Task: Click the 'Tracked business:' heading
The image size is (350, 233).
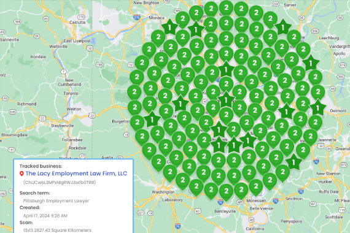Action: (41, 166)
